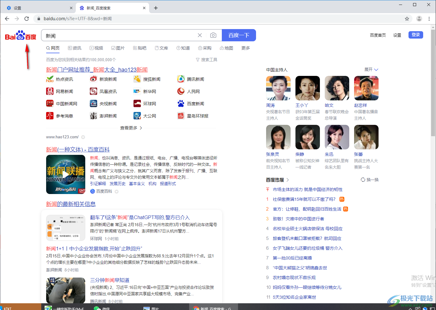Open 新浪新闻 icon link

tap(93, 79)
